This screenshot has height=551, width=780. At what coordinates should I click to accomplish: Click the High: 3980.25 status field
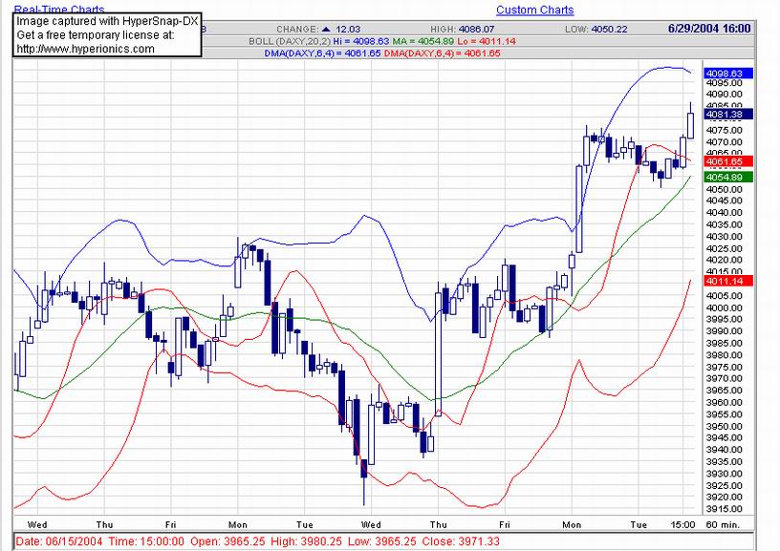[307, 541]
